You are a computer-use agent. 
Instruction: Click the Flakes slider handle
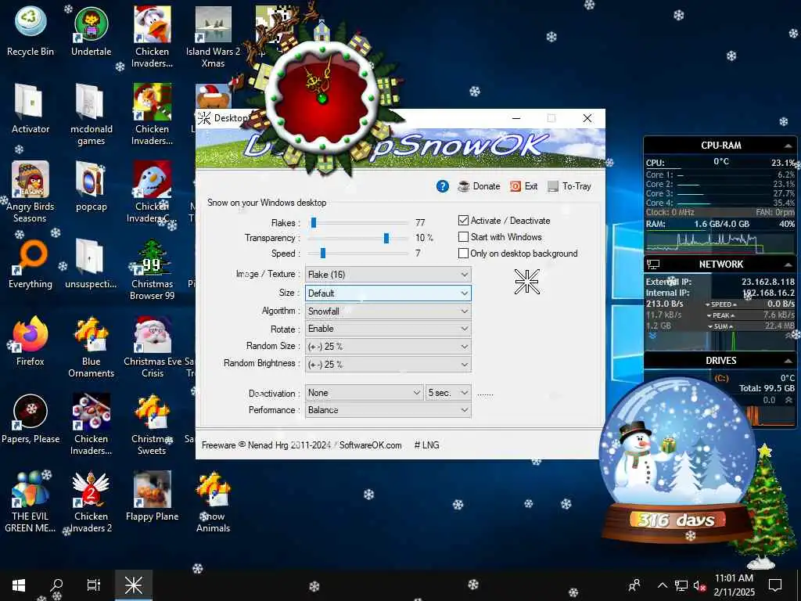click(314, 222)
